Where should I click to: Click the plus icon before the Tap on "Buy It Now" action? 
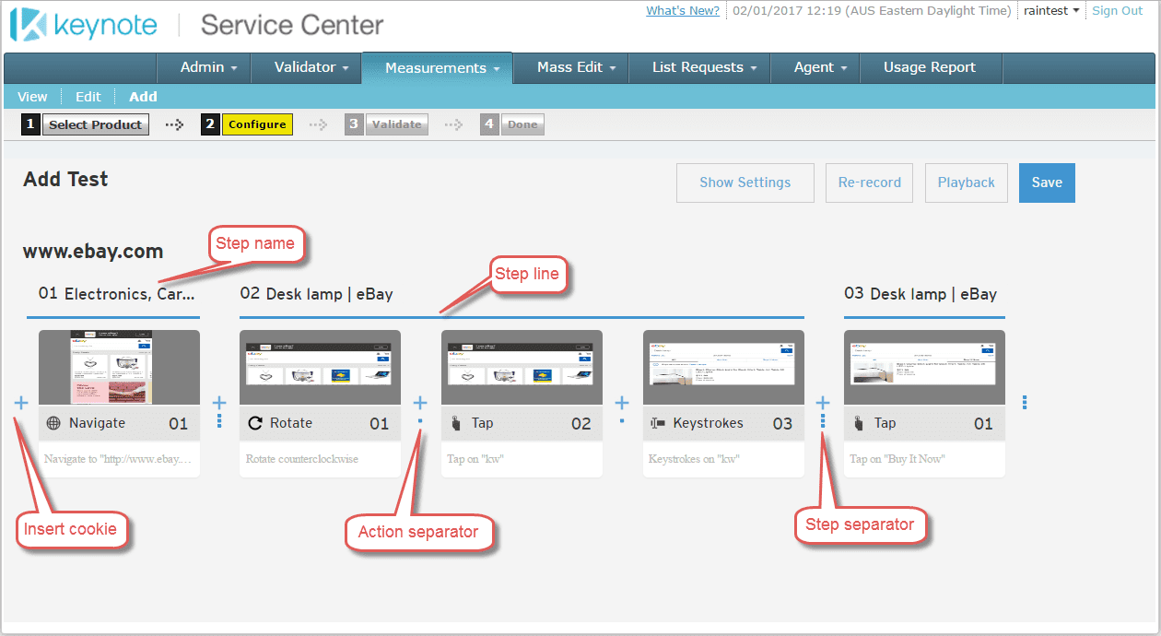(823, 403)
